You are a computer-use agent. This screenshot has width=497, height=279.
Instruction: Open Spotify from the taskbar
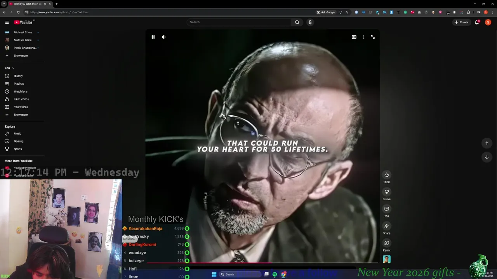(x=275, y=274)
